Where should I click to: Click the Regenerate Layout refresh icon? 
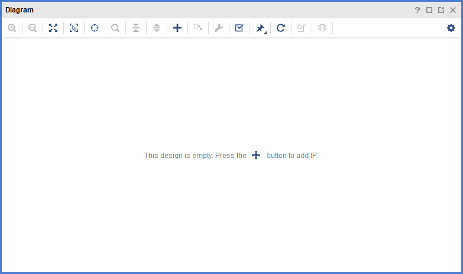280,28
